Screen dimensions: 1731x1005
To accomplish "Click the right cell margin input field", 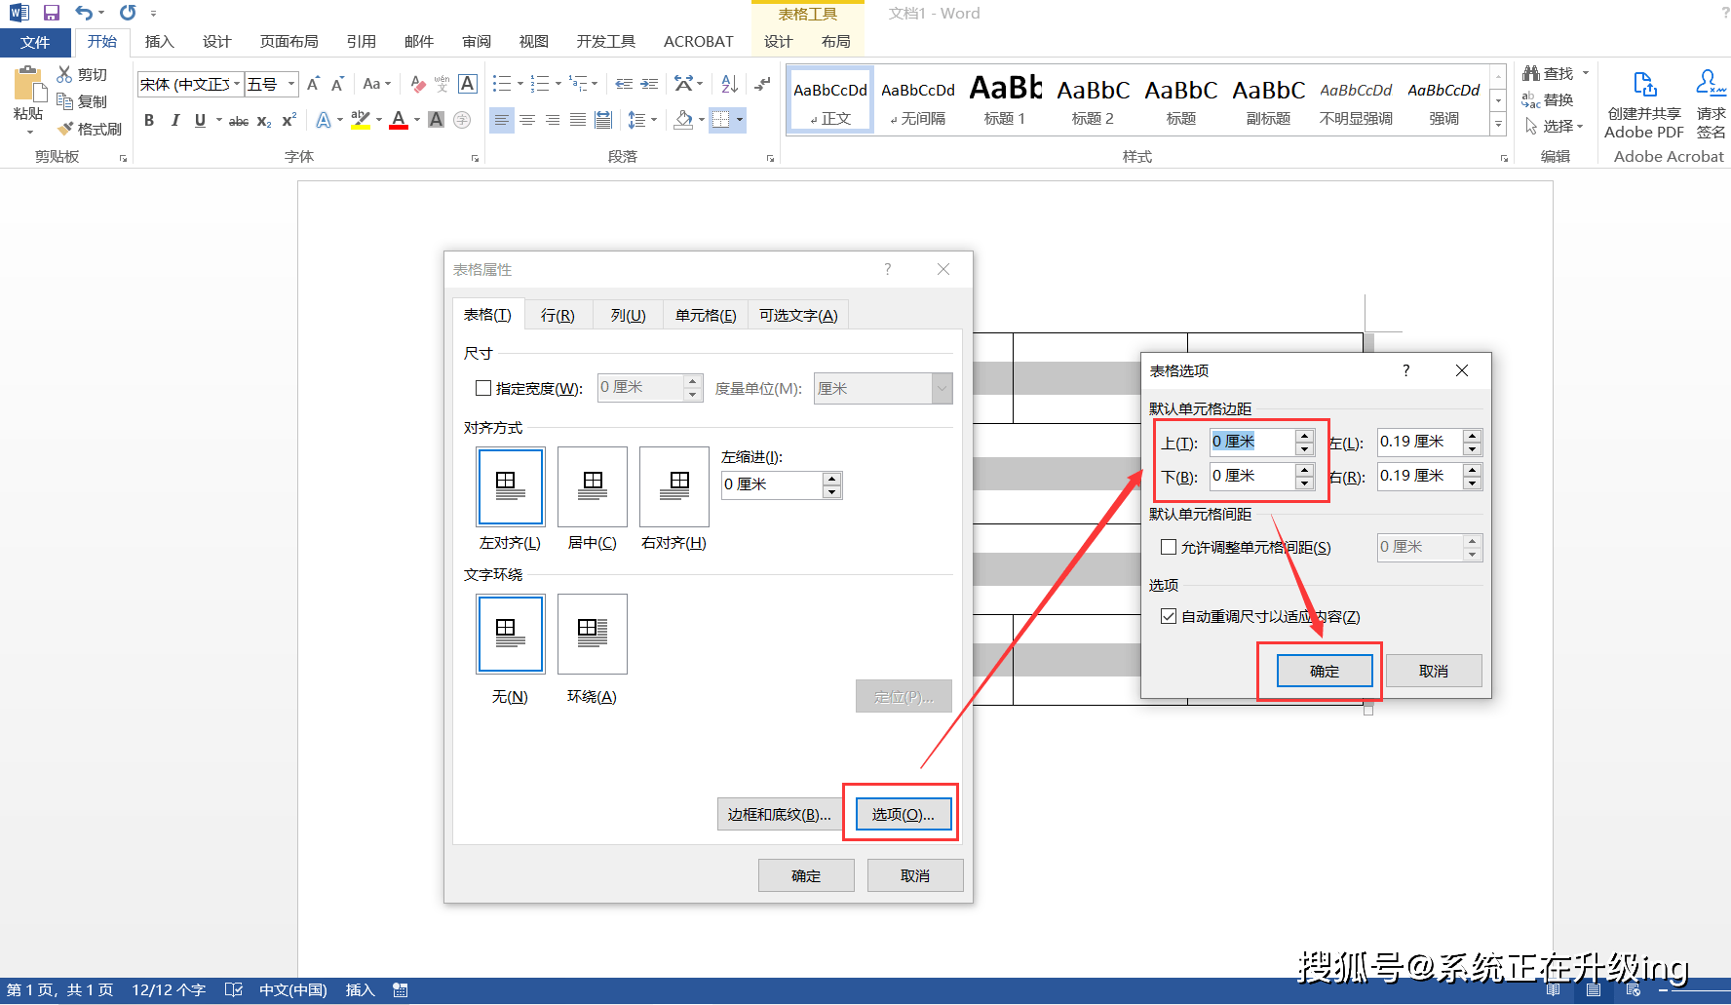I will point(1420,476).
